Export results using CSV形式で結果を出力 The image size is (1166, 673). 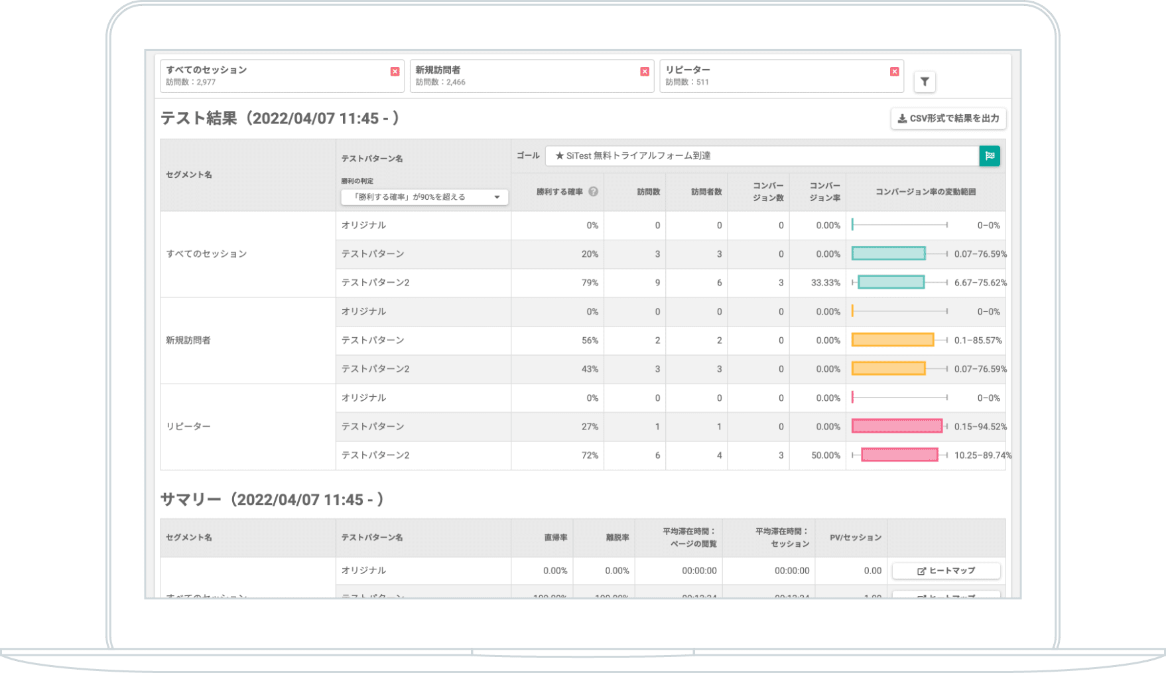point(948,119)
